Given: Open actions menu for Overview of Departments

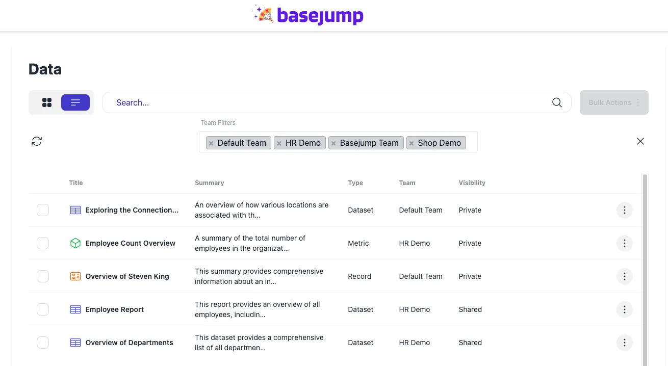Looking at the screenshot, I should pos(625,343).
